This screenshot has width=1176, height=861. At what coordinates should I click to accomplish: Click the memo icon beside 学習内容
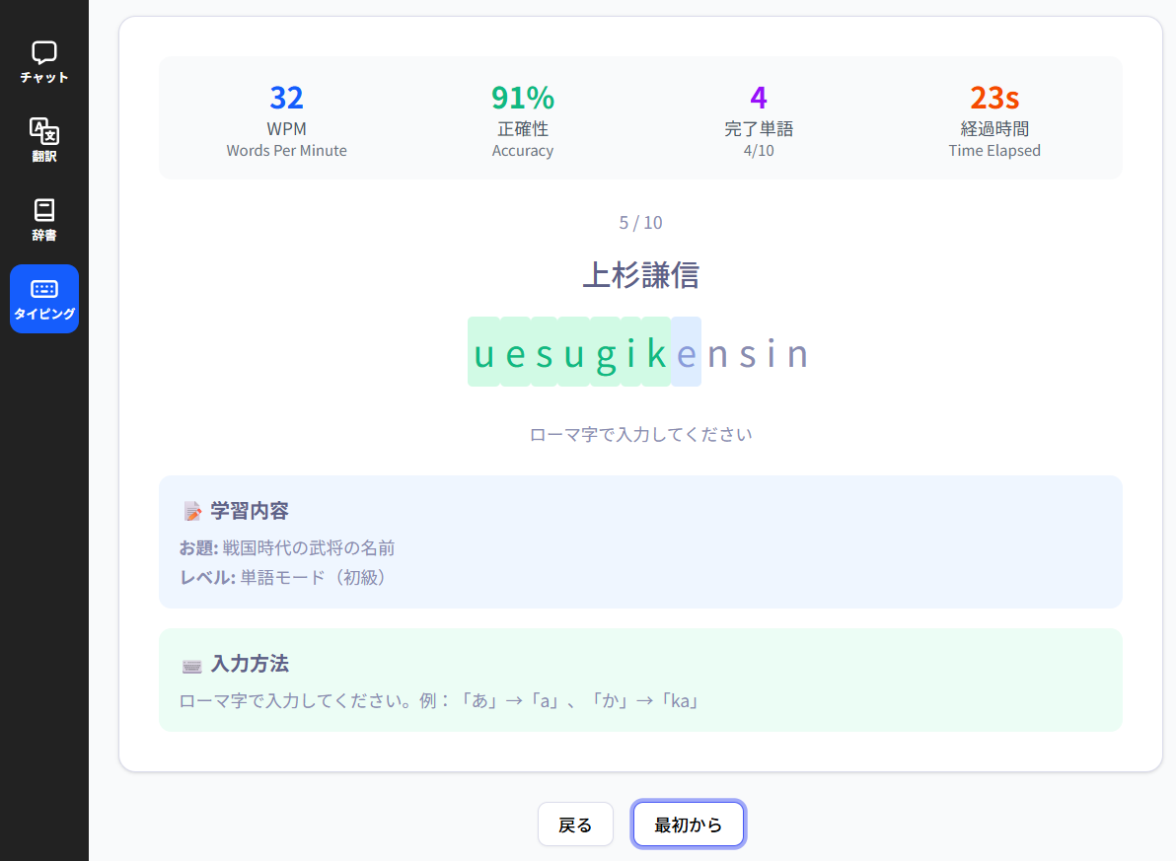pos(192,512)
